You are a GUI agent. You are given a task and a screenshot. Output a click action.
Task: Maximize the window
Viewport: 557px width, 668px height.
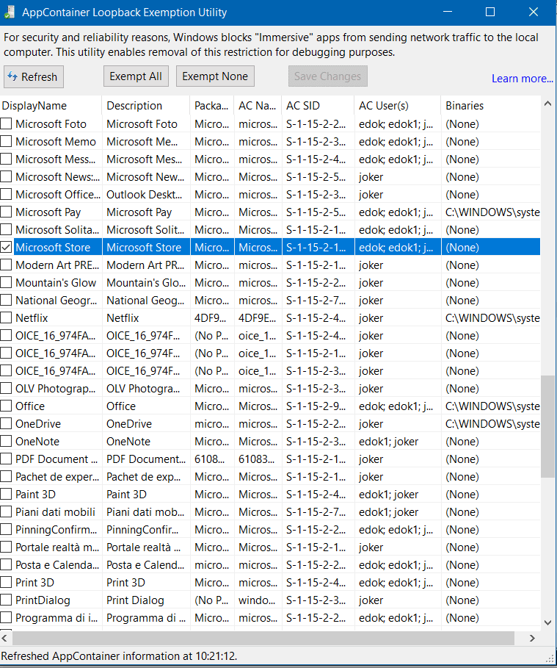coord(490,12)
